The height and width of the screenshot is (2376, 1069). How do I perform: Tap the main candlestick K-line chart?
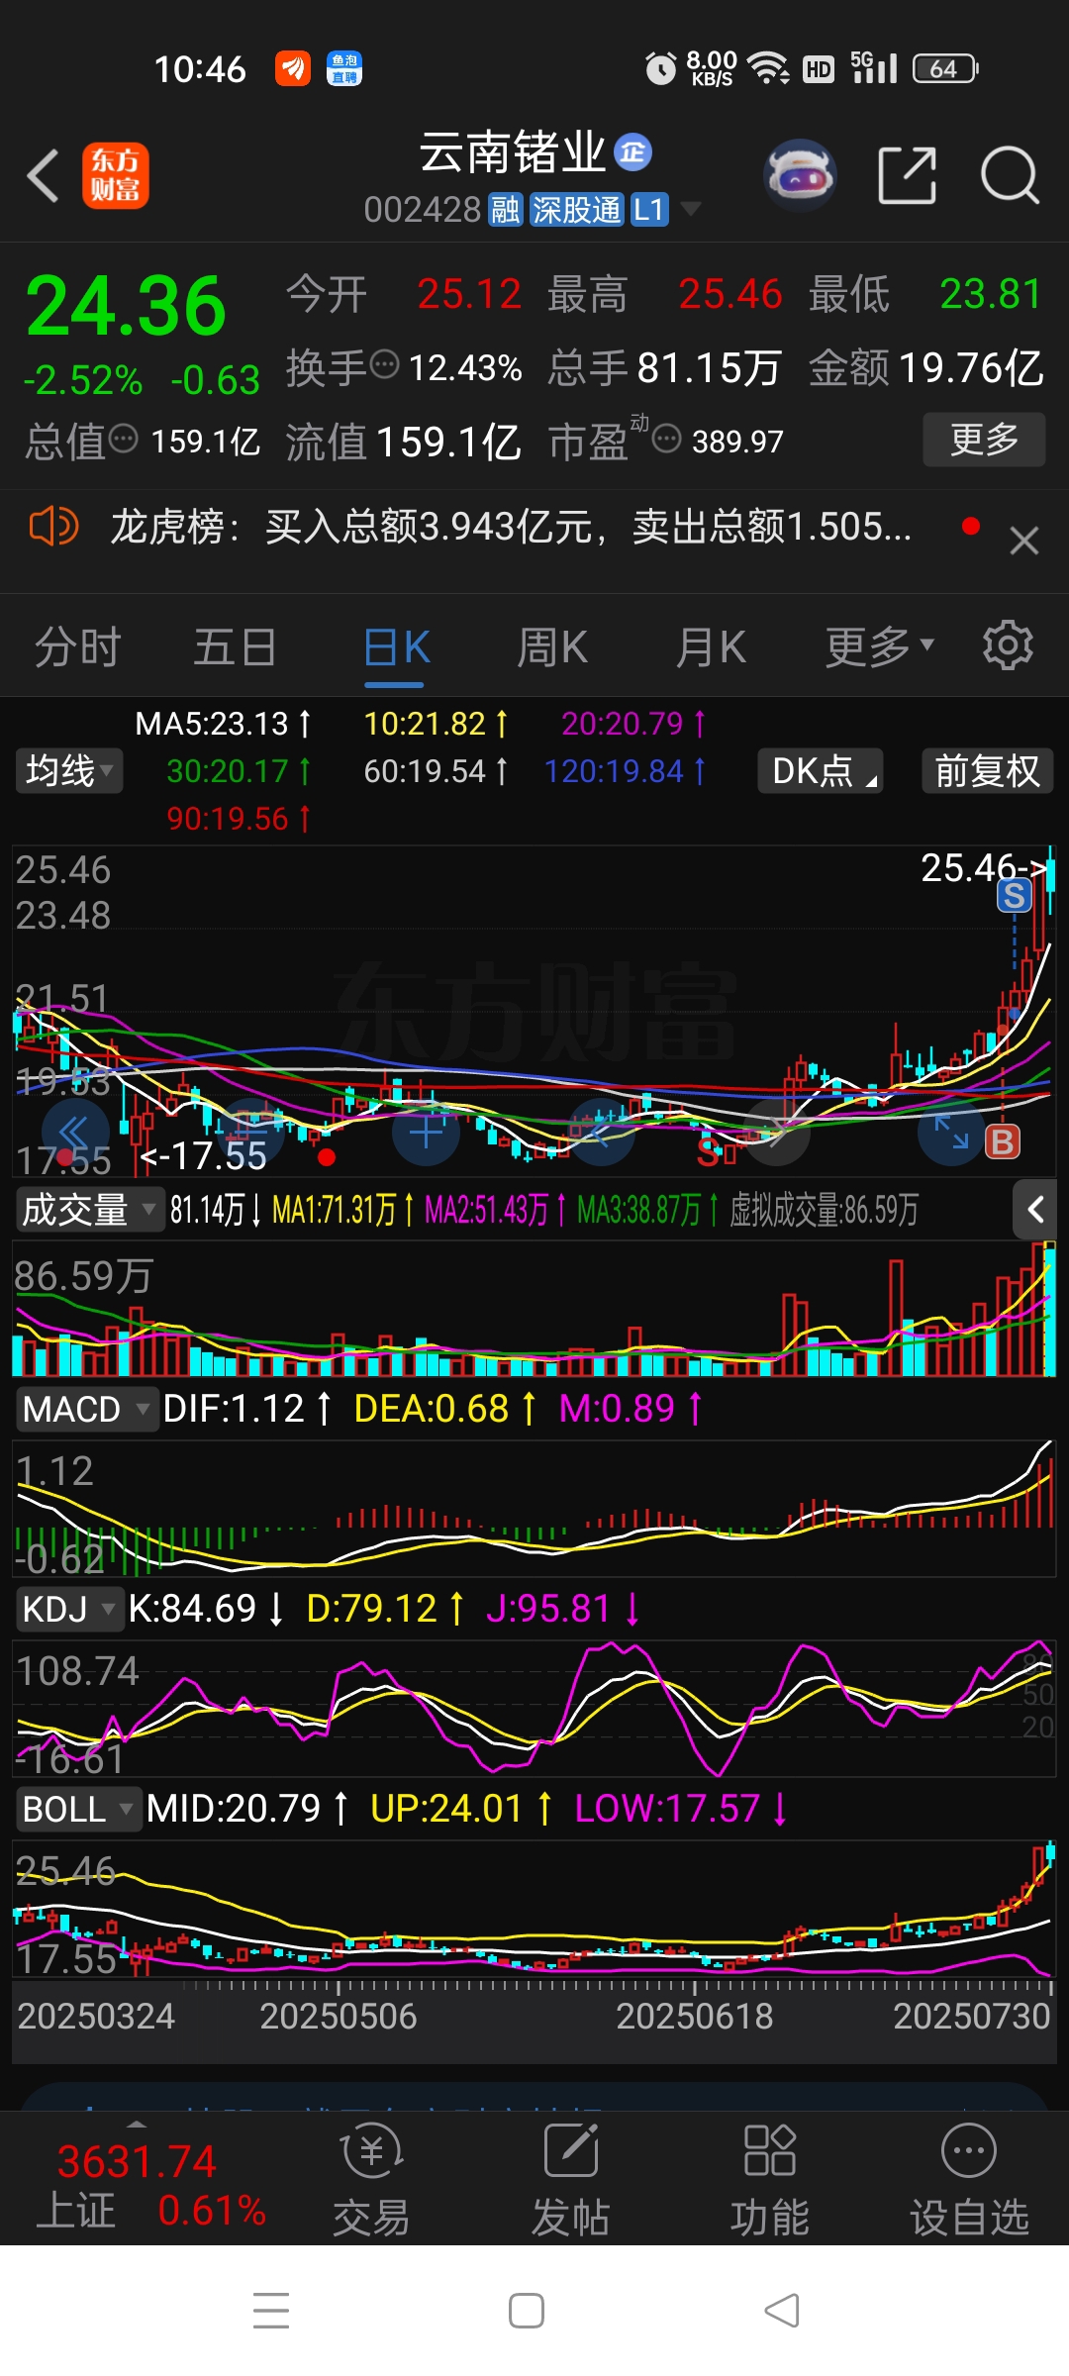point(534,1010)
